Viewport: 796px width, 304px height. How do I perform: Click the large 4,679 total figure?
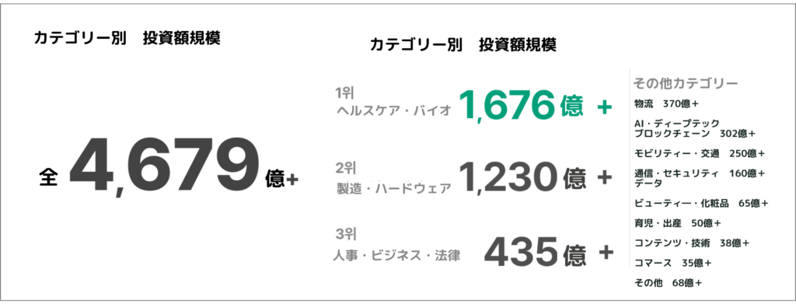(165, 167)
